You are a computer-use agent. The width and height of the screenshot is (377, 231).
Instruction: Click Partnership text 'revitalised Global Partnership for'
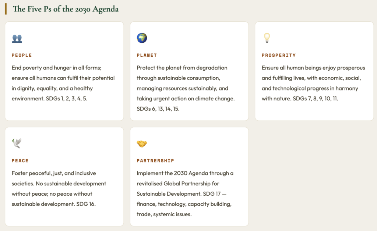click(x=178, y=184)
